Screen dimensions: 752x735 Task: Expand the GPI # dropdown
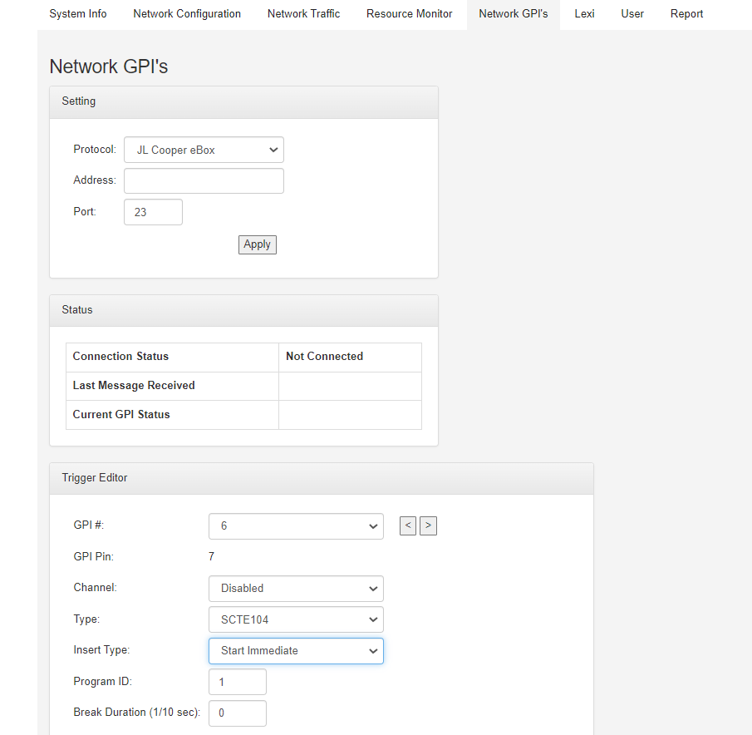[x=296, y=526]
